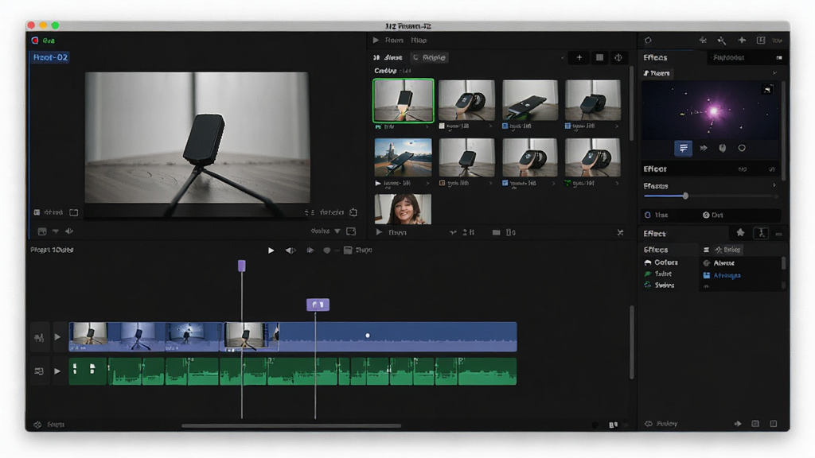Select the right radio option below the effects slider
This screenshot has height=458, width=815.
click(706, 215)
